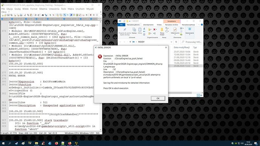Click Kopiuj icon in Explorer ribbon

click(x=134, y=29)
